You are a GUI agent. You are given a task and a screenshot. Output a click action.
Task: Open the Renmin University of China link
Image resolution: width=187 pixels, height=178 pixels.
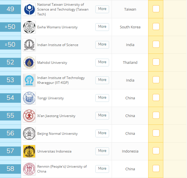[62, 169]
